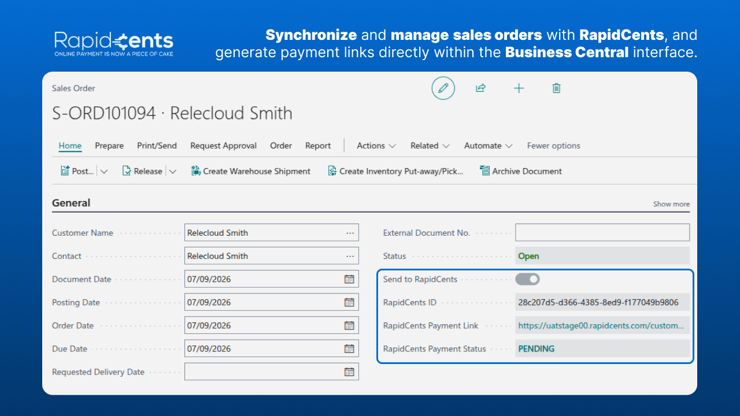Screen dimensions: 740x416
Task: Click Show more in General section
Action: click(671, 204)
